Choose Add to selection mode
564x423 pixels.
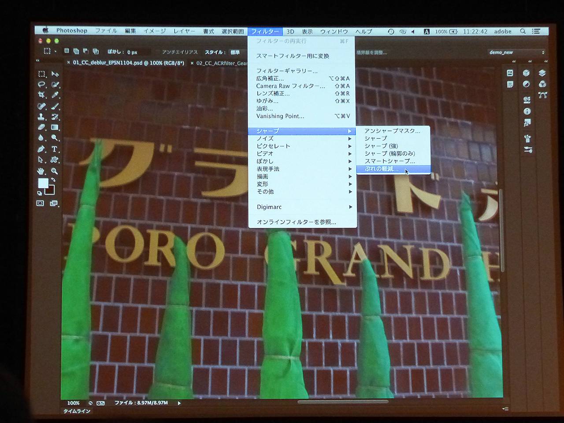click(76, 51)
